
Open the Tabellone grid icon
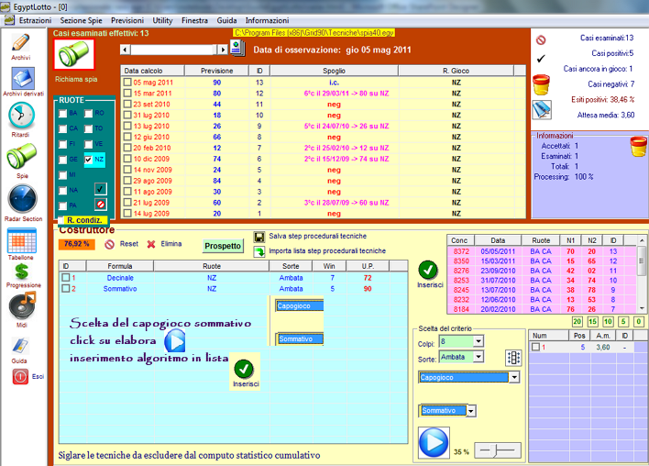click(x=20, y=241)
